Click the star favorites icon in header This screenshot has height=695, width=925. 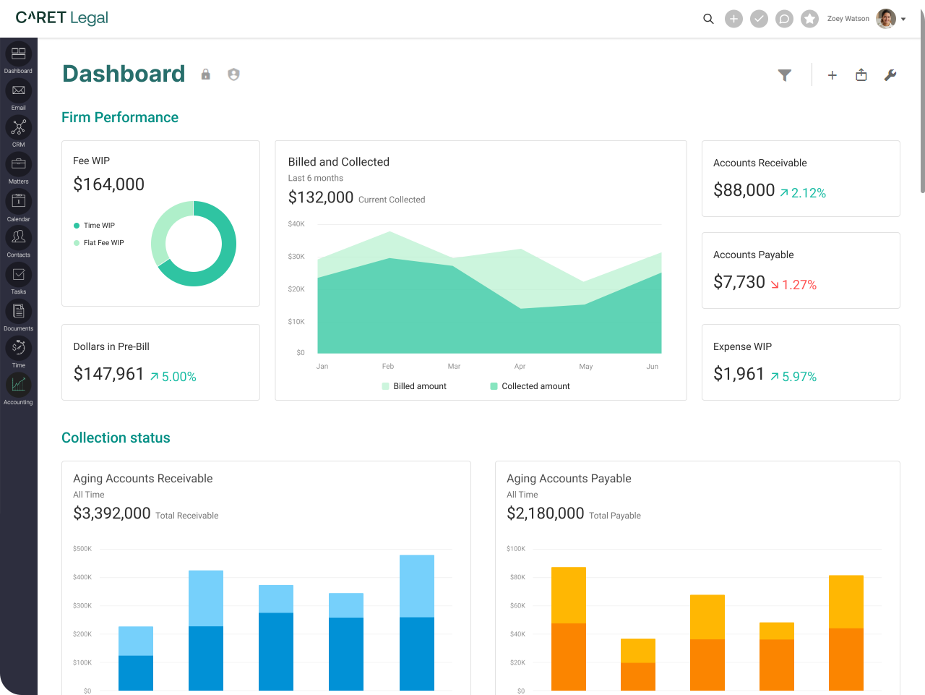coord(809,19)
